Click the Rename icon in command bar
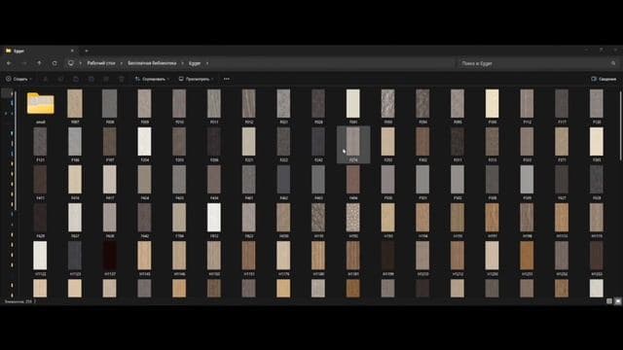The height and width of the screenshot is (350, 623). [91, 79]
